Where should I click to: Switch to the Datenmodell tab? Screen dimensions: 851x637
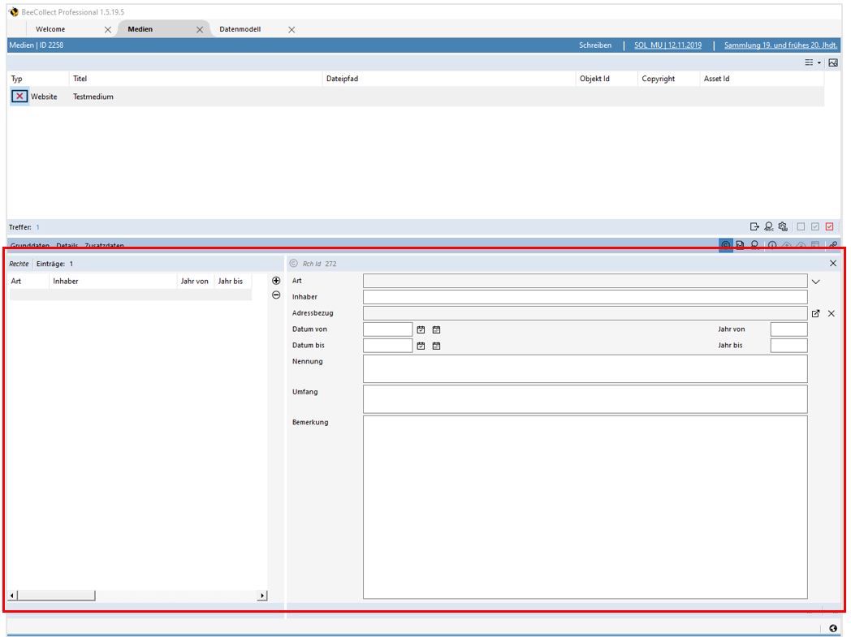pos(240,29)
